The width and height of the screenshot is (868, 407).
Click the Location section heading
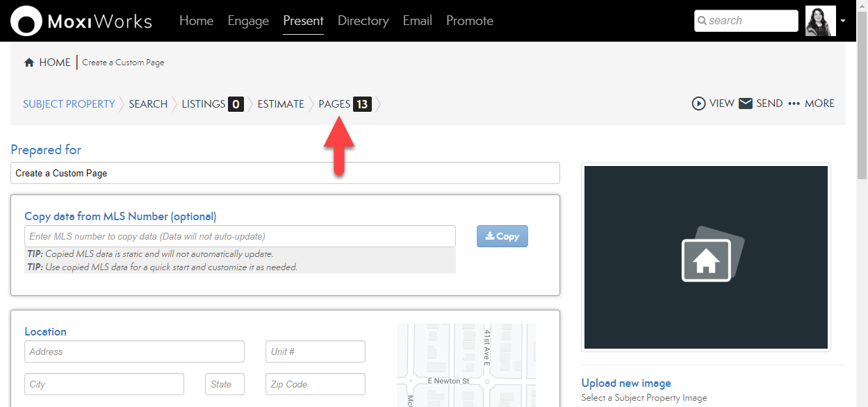(45, 332)
